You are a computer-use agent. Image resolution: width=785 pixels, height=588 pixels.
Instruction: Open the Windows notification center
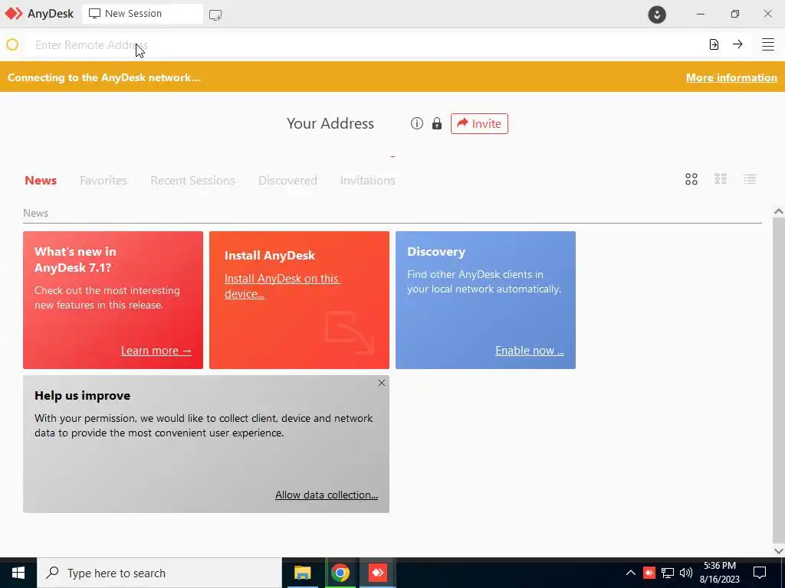760,573
